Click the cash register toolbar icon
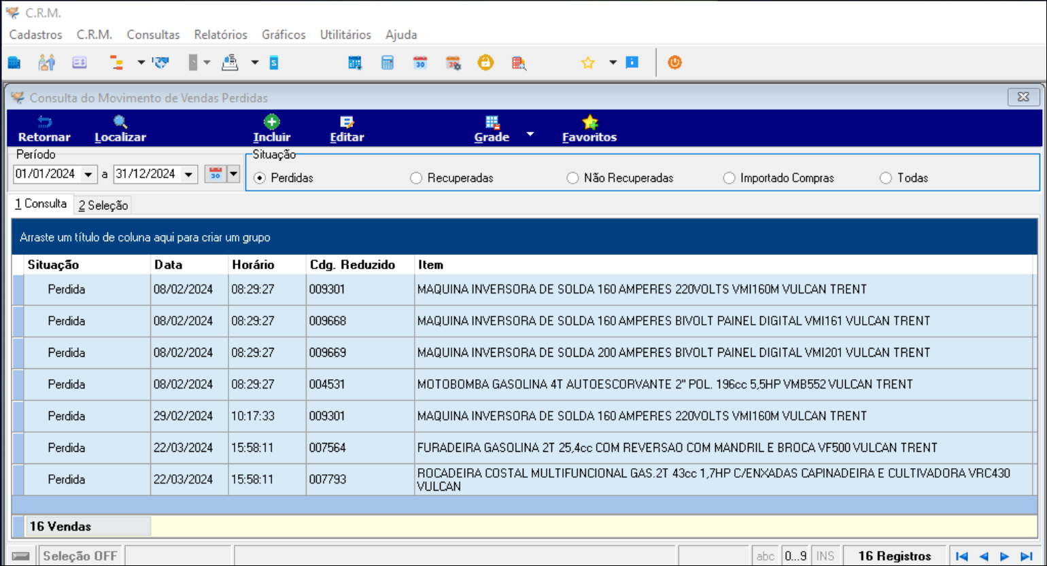1047x566 pixels. click(x=230, y=63)
